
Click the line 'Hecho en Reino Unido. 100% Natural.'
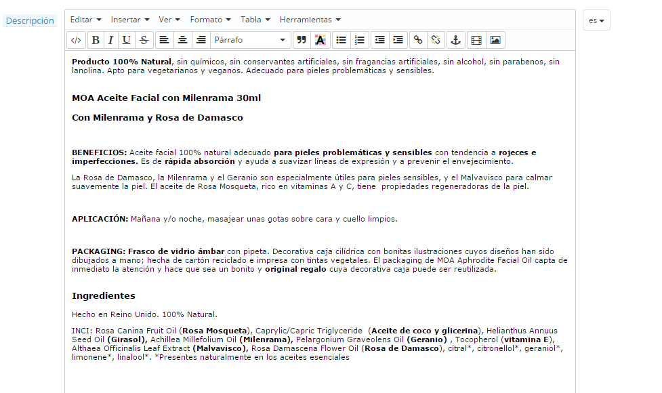(x=144, y=314)
